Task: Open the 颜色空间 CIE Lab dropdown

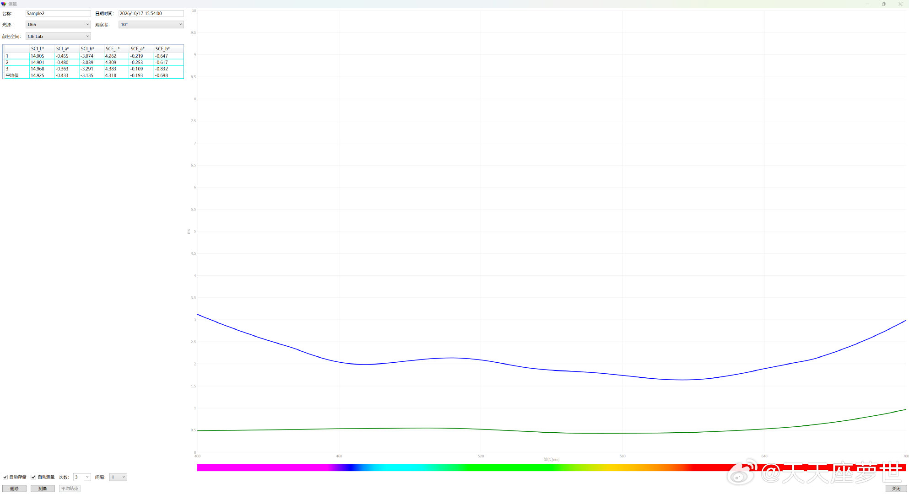Action: coord(58,36)
